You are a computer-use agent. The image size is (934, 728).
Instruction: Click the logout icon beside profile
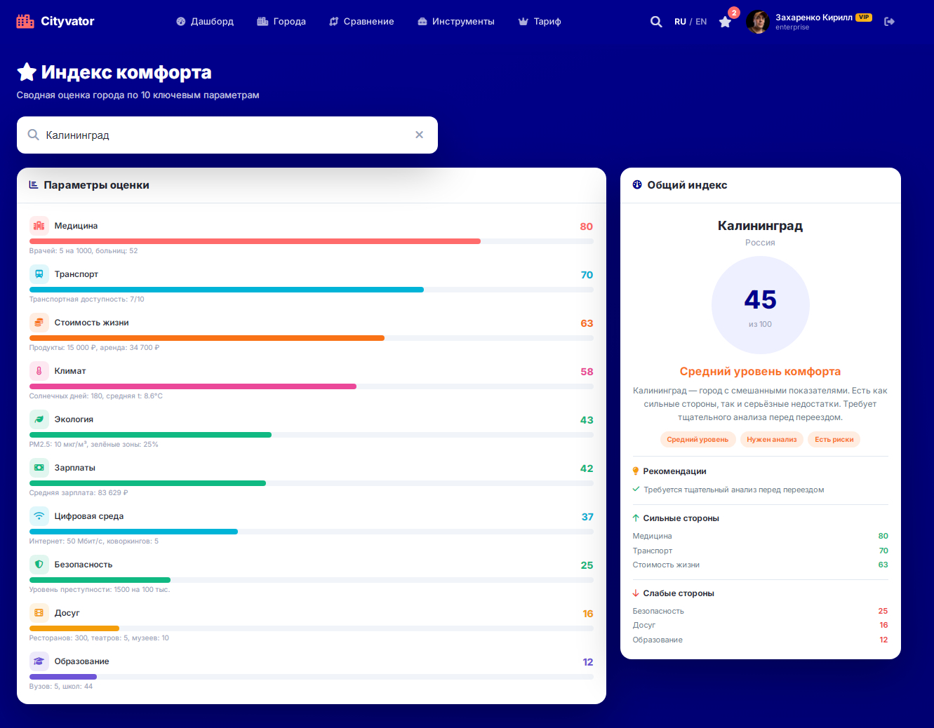pyautogui.click(x=889, y=22)
